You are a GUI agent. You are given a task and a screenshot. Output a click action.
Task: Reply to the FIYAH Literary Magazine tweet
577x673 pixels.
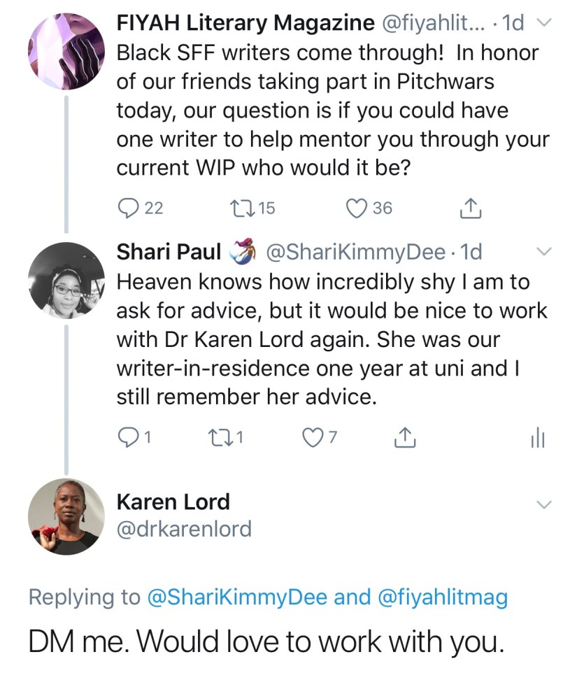[x=129, y=208]
